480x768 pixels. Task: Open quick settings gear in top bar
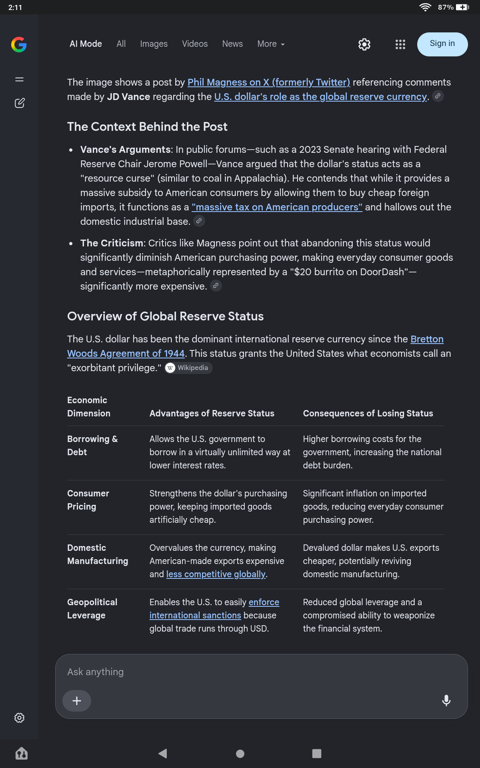point(364,44)
